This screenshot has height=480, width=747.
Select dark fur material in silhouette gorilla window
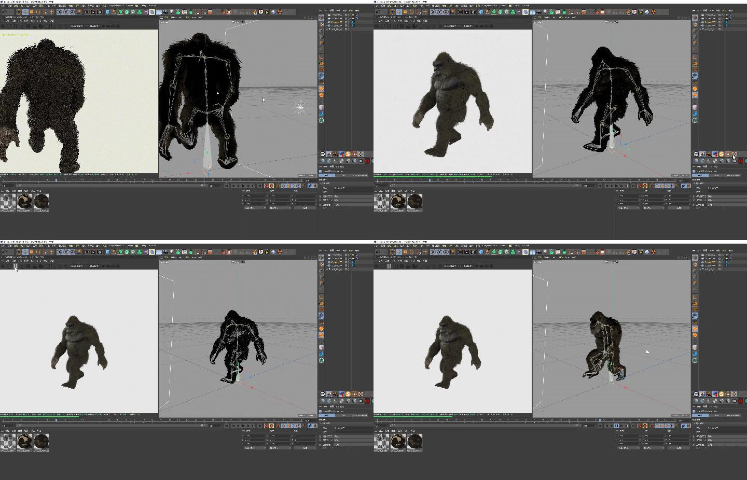(41, 441)
